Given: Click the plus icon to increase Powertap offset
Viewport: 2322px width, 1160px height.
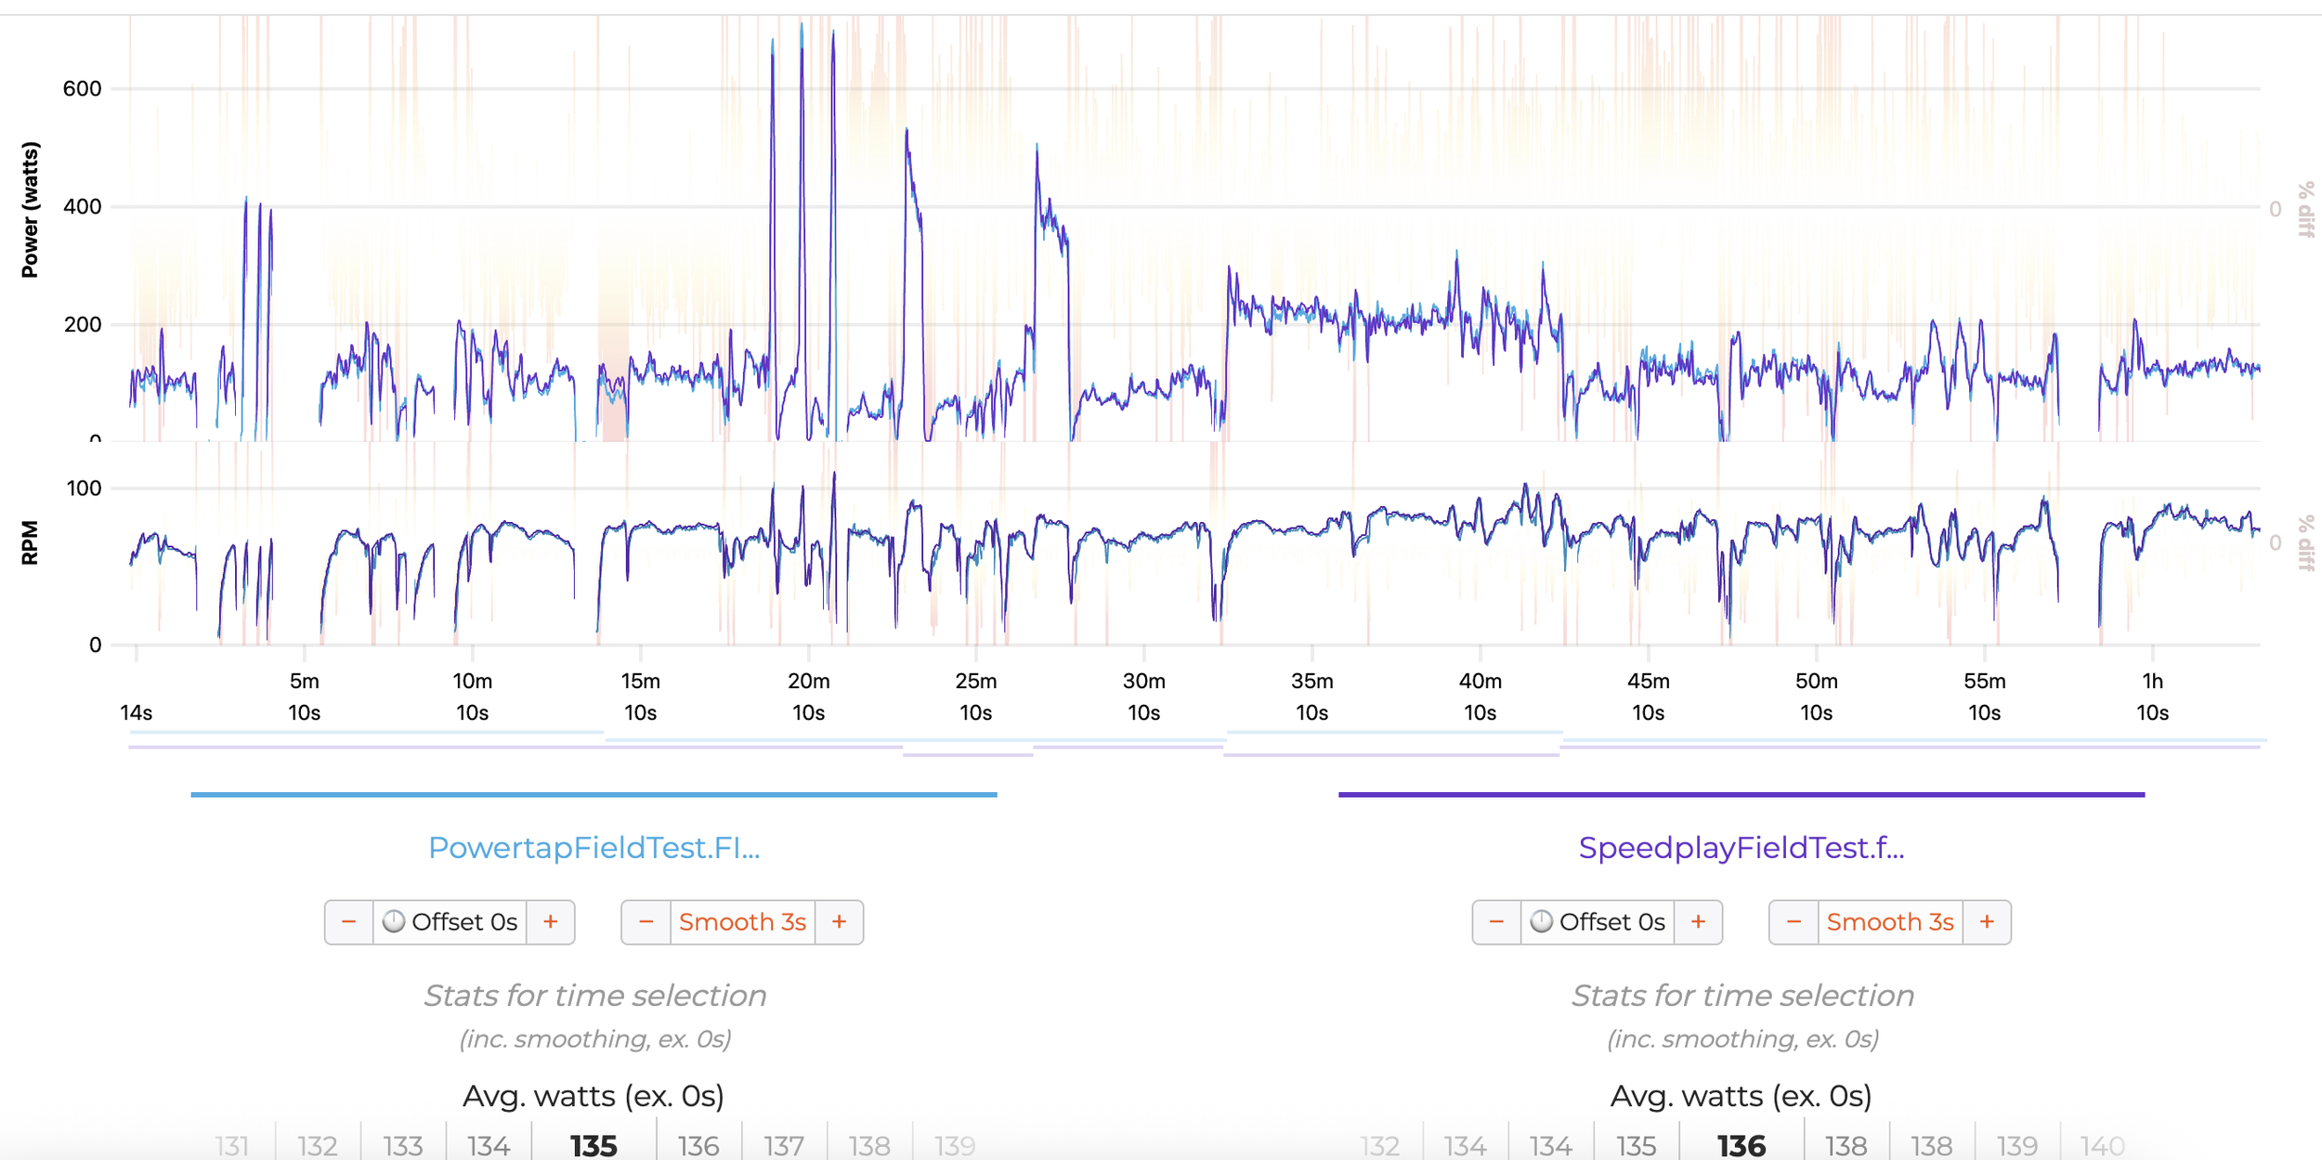Looking at the screenshot, I should 550,921.
